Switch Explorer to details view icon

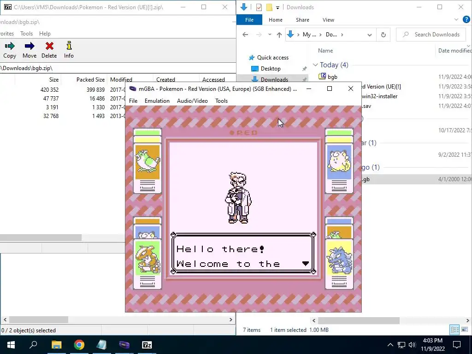pos(454,330)
